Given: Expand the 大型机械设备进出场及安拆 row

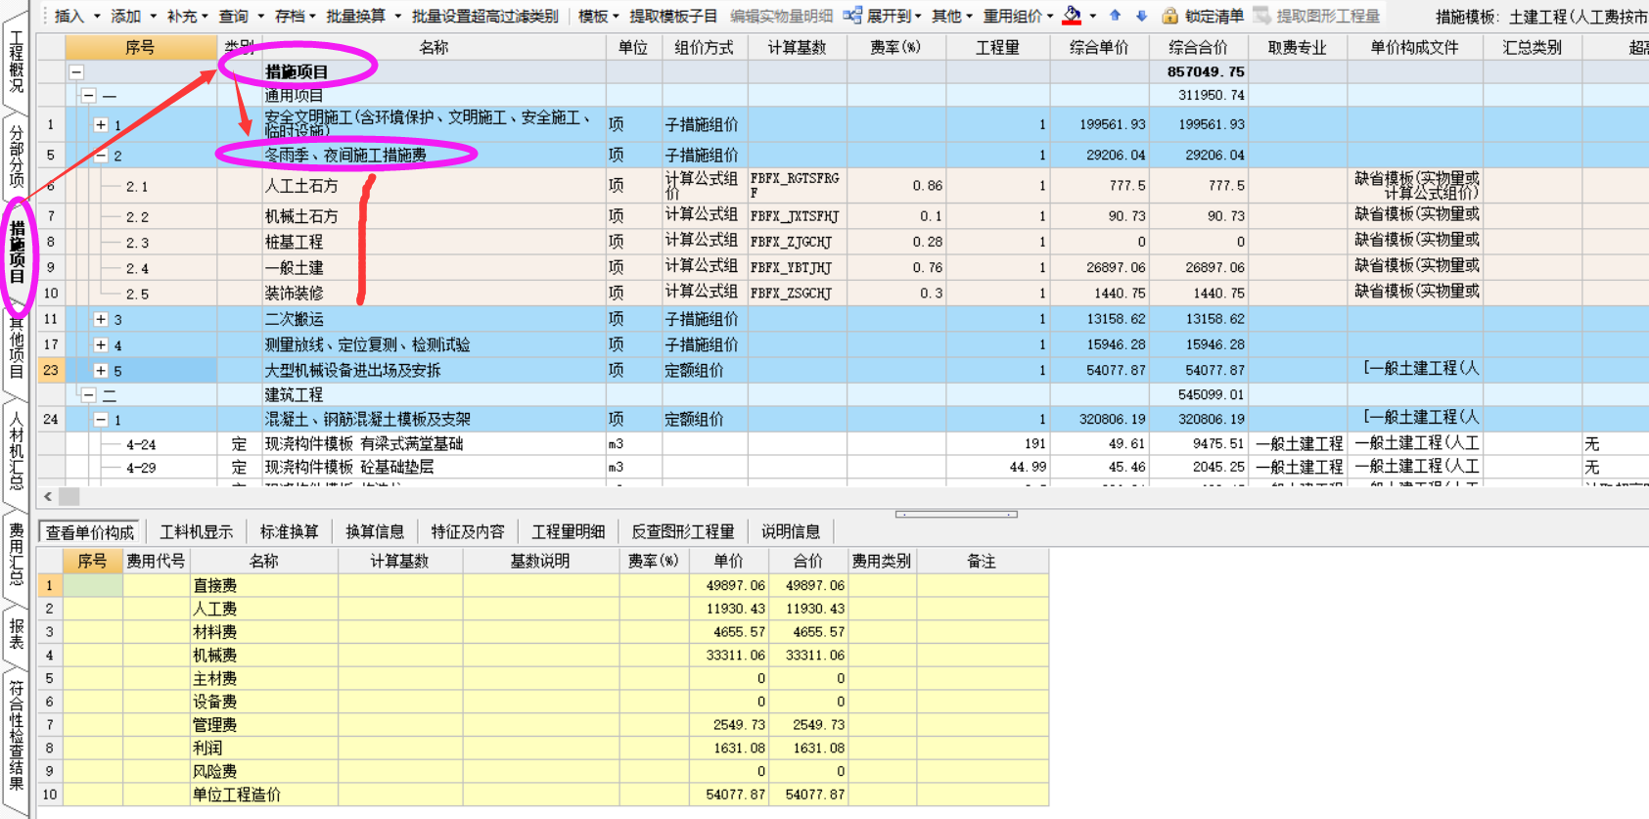Looking at the screenshot, I should pyautogui.click(x=101, y=371).
